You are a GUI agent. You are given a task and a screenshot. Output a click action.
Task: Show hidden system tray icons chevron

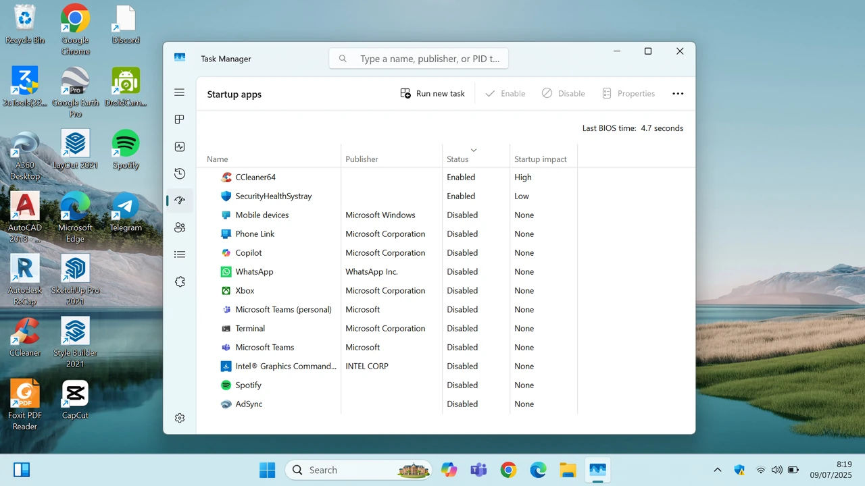click(718, 470)
